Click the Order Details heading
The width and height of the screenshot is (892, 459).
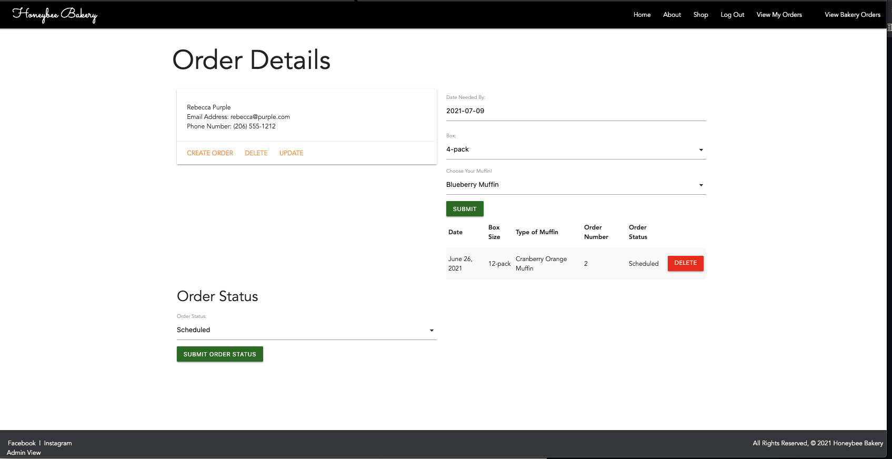pyautogui.click(x=252, y=60)
